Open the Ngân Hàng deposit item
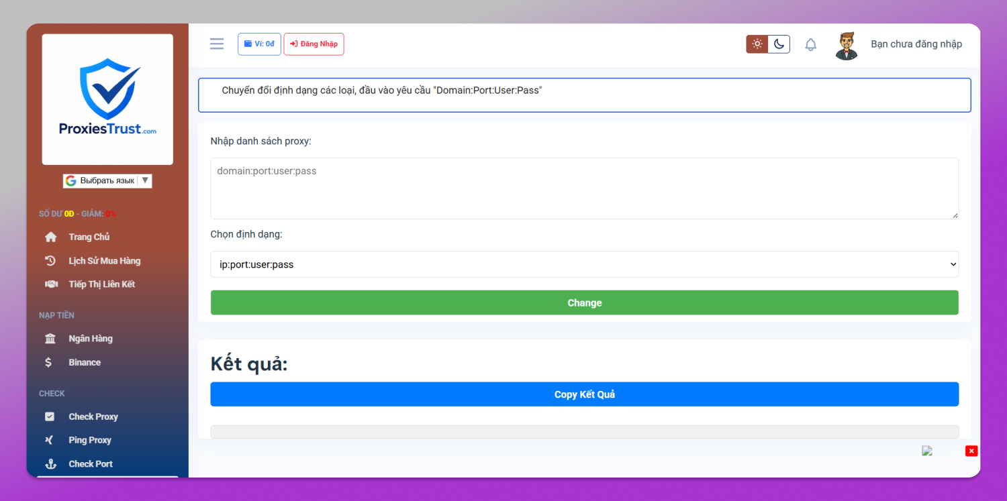1007x501 pixels. point(91,339)
